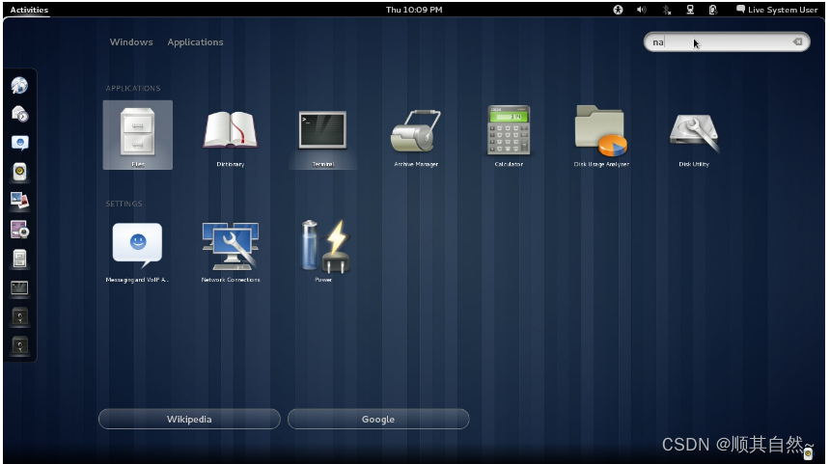Open the Bluetooth status menu
830x464 pixels.
[x=666, y=10]
